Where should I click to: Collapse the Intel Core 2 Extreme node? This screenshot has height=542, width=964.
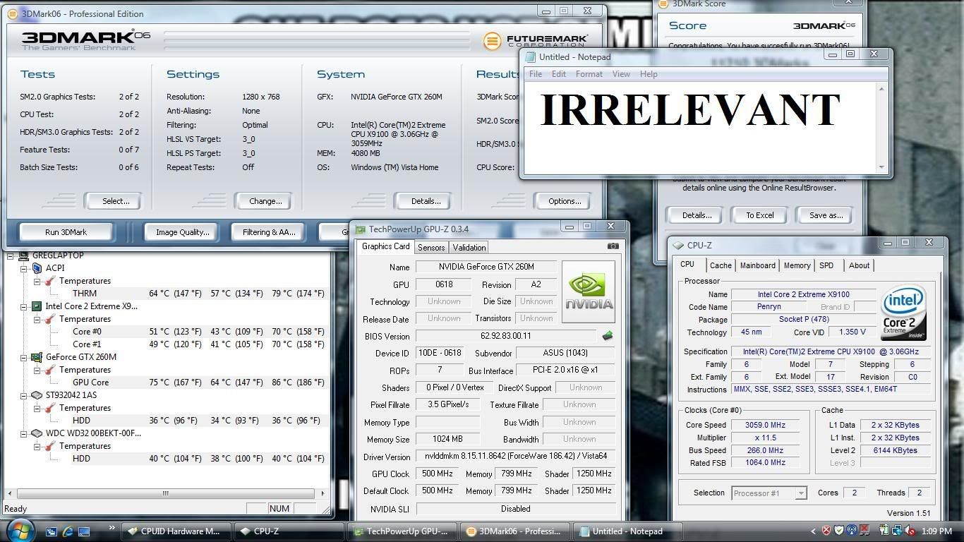coord(23,306)
